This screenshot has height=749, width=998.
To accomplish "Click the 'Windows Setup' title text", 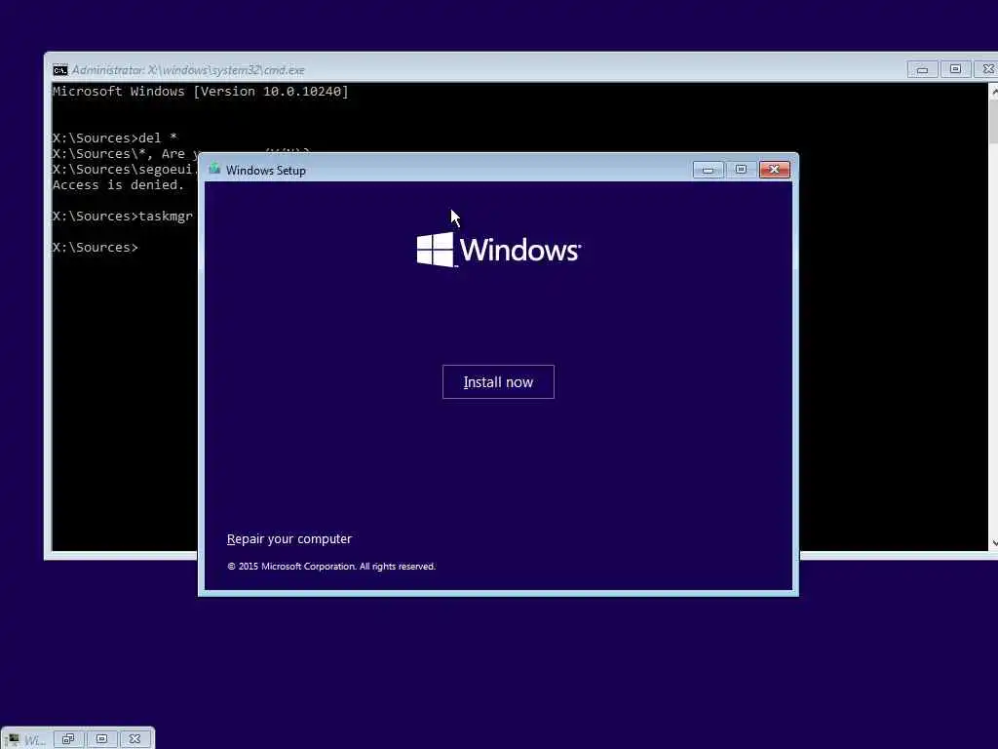I will pyautogui.click(x=266, y=170).
